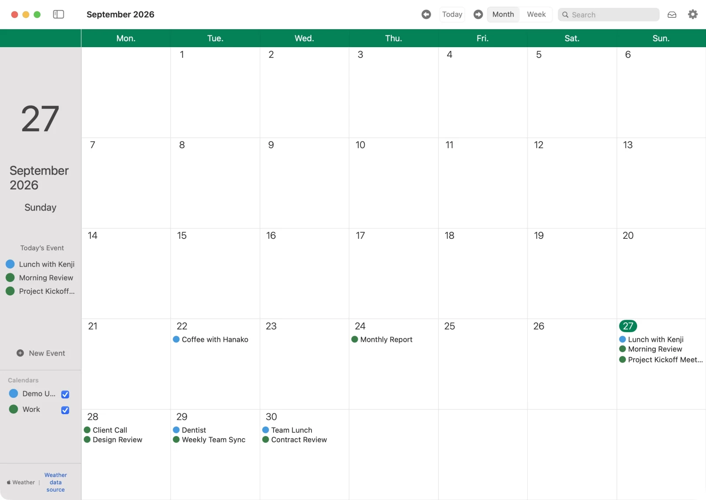Click the search magnifier icon
This screenshot has height=500, width=706.
tap(565, 15)
